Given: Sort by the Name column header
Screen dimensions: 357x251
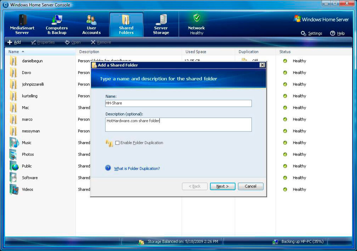Looking at the screenshot, I should 40,52.
